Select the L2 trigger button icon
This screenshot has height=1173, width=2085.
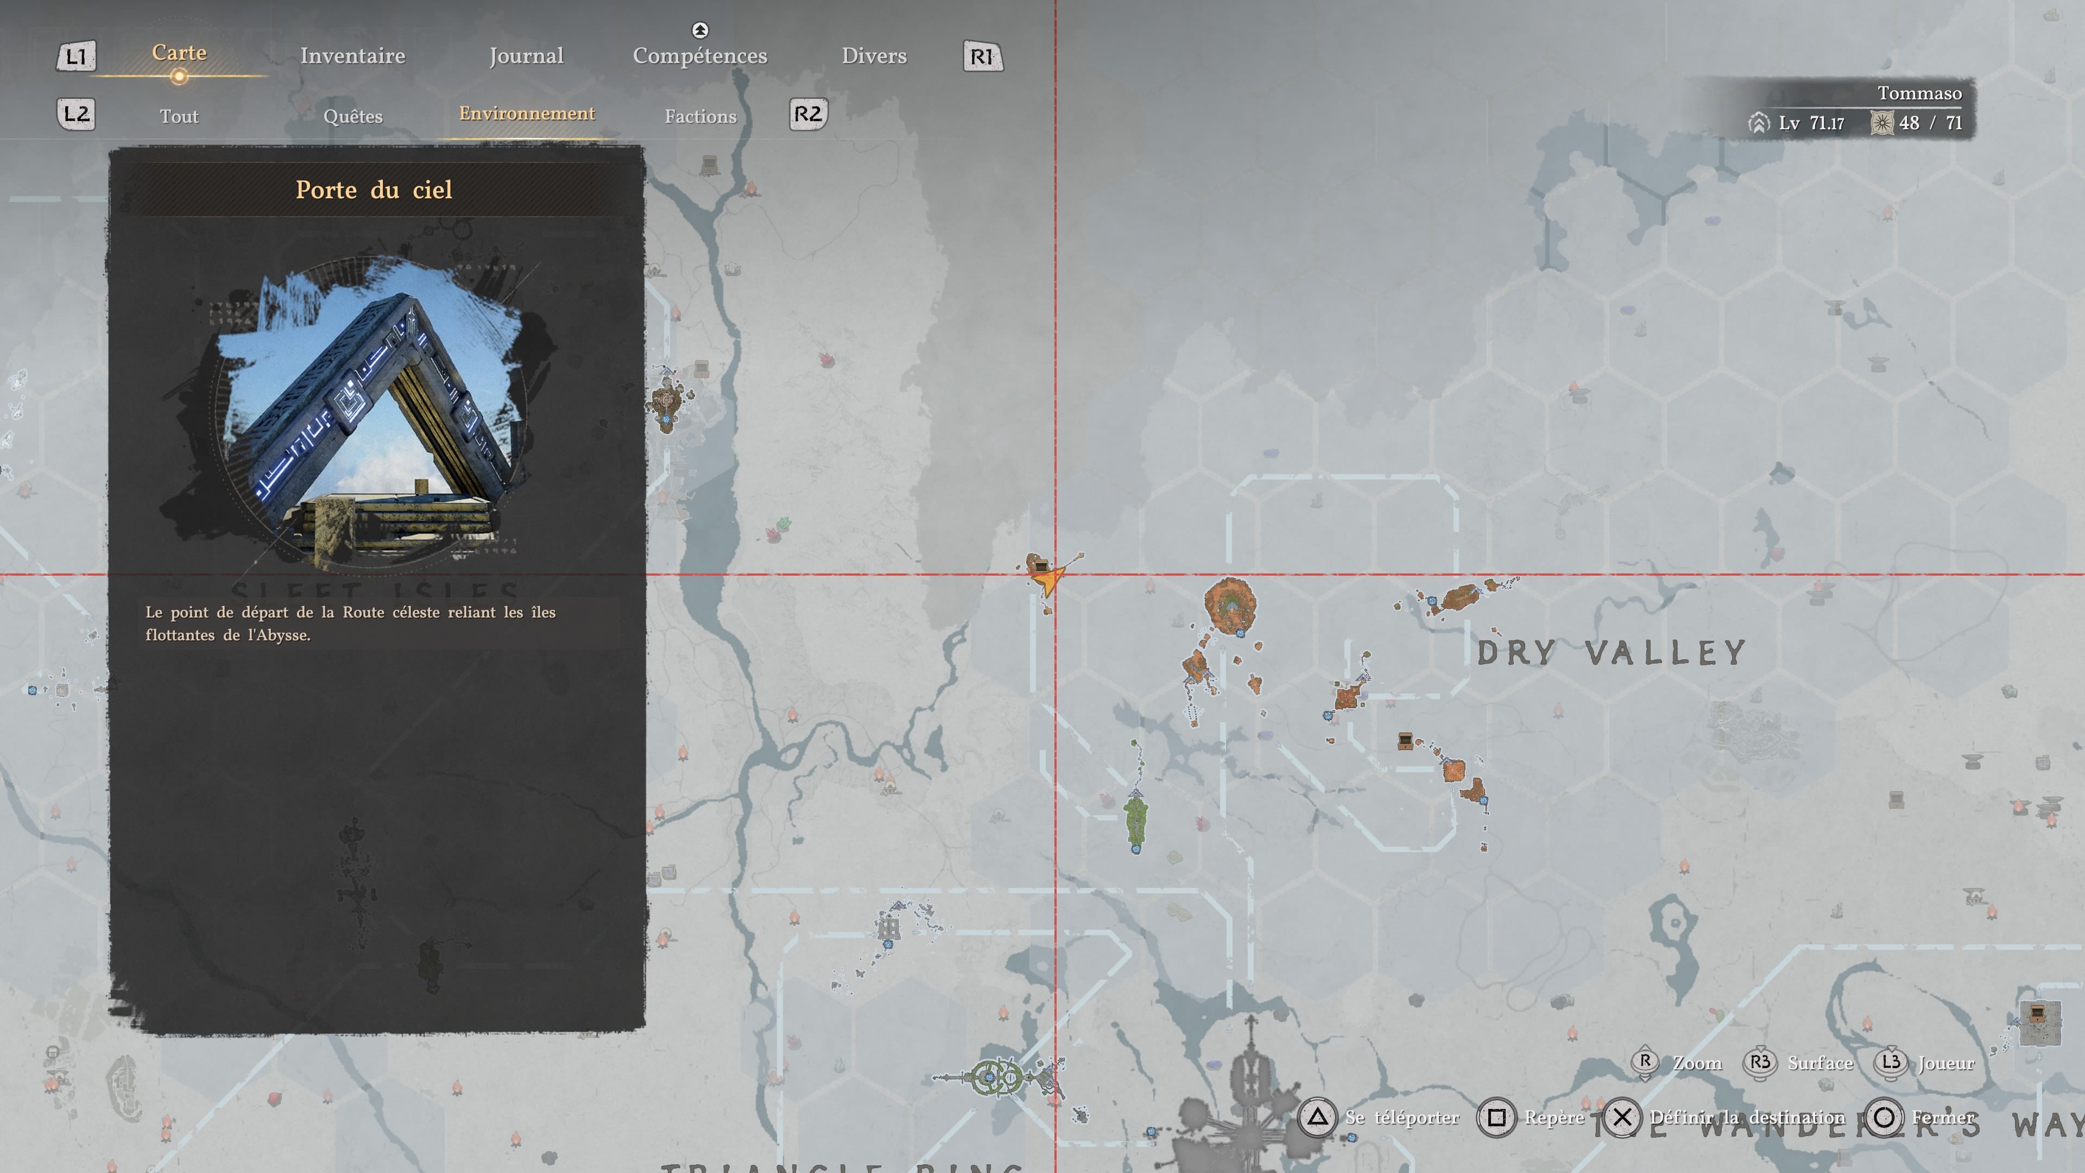(76, 114)
